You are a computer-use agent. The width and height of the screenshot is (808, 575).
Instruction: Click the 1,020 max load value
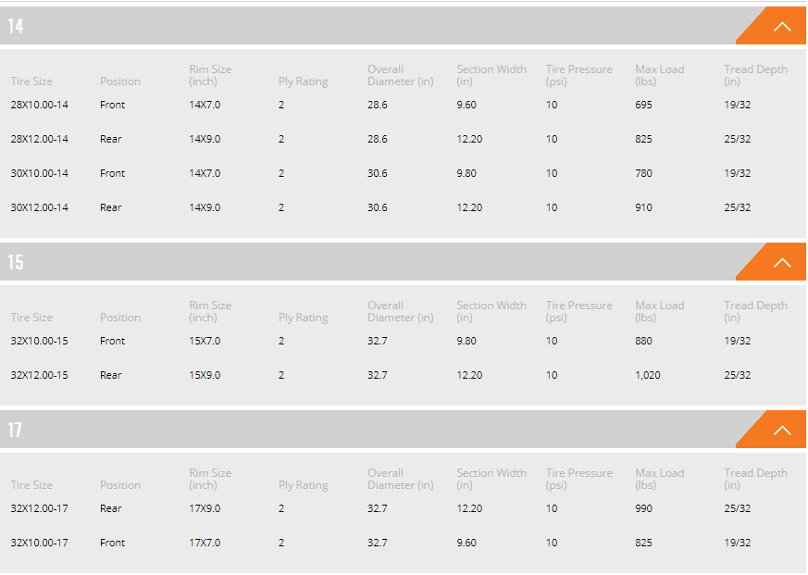coord(648,375)
